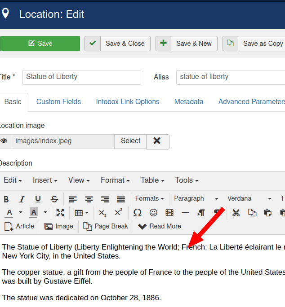Open the Tools menu
Image resolution: width=285 pixels, height=307 pixels.
pyautogui.click(x=187, y=180)
